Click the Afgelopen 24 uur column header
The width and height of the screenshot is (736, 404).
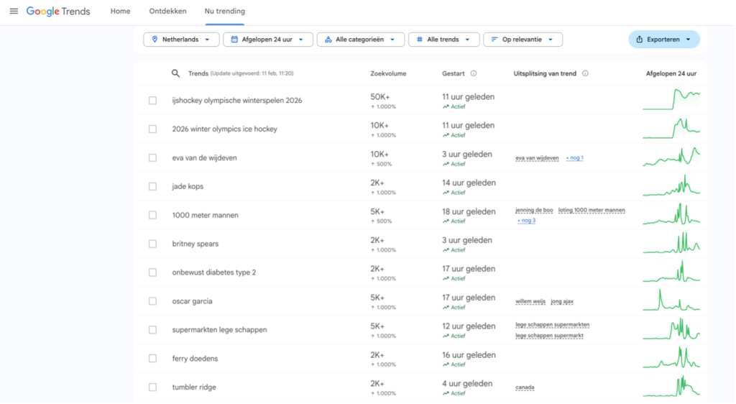(x=671, y=73)
